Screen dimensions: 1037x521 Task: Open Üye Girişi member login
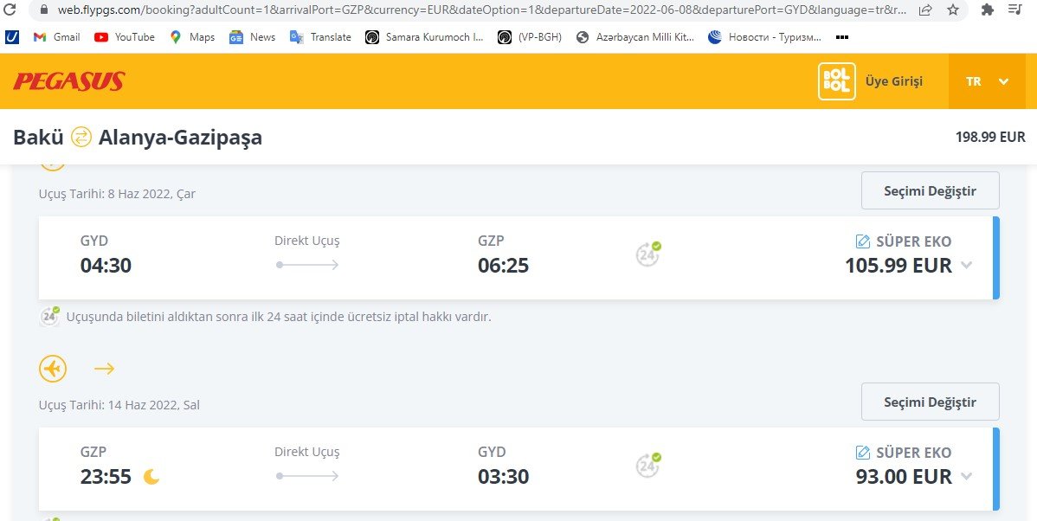point(893,81)
